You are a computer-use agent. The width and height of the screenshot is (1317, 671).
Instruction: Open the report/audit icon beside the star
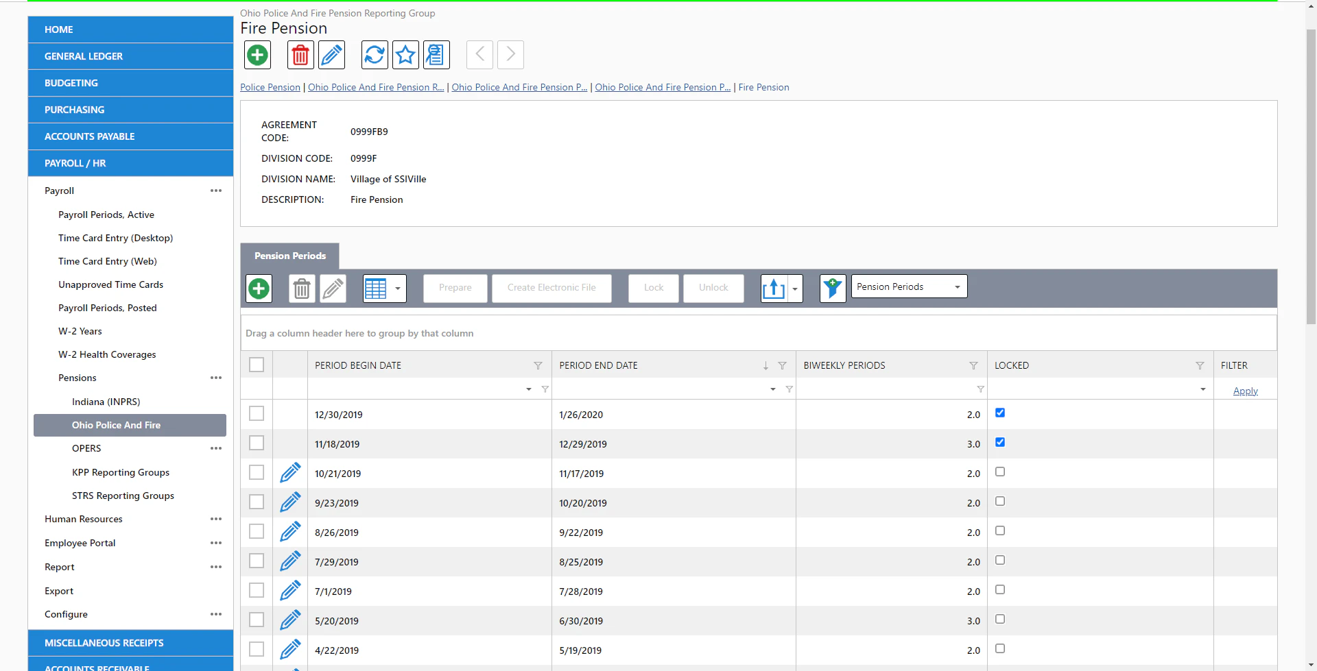click(x=436, y=55)
